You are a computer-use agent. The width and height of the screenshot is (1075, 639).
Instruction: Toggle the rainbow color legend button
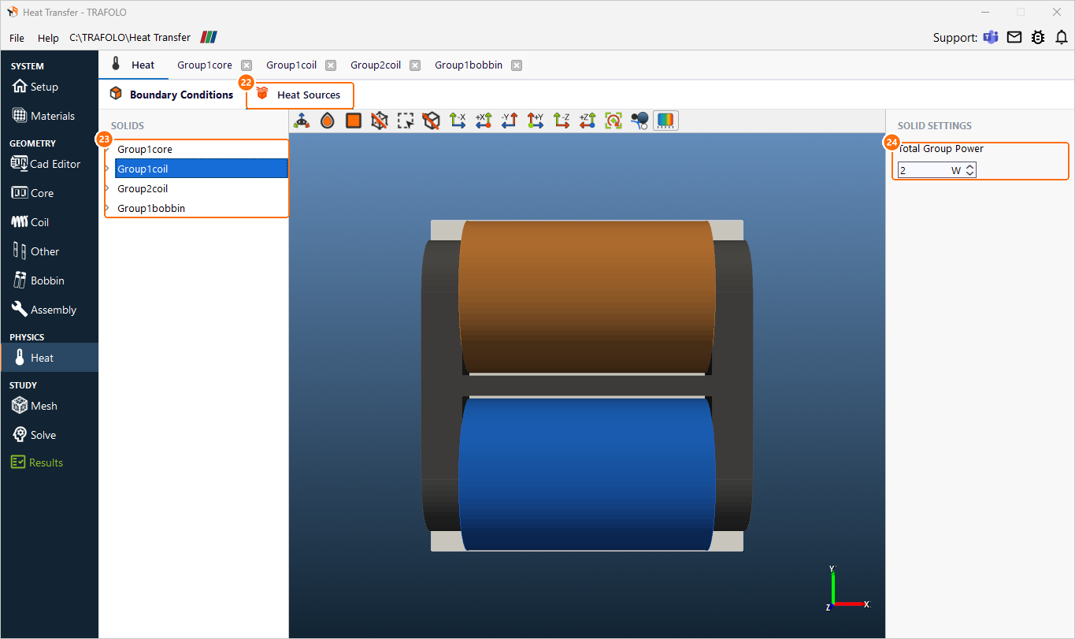(666, 121)
